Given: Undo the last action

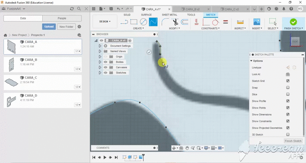Looking at the screenshot, I should pos(119,9).
